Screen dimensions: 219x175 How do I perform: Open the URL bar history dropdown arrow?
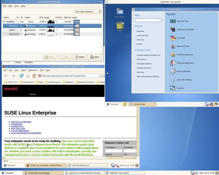101,76
